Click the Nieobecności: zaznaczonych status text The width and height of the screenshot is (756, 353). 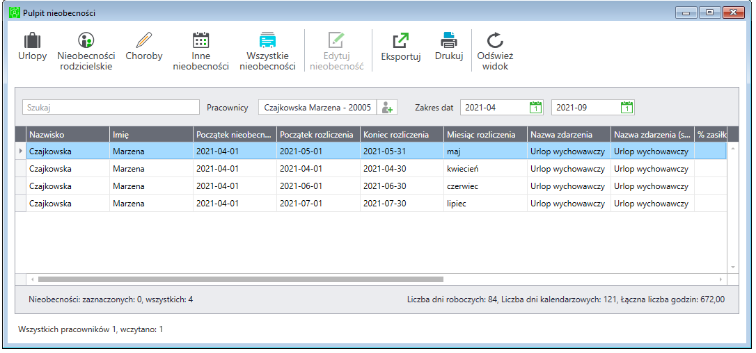111,299
